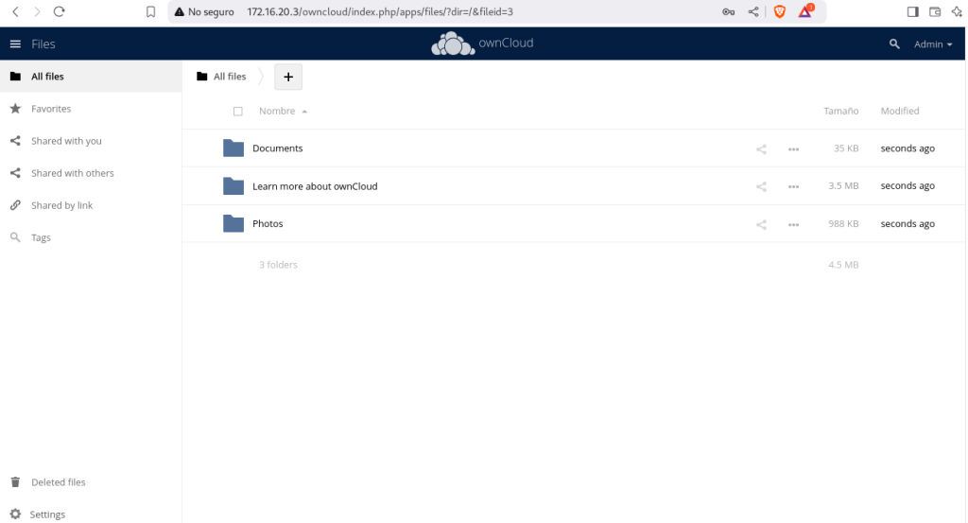Click the All files breadcrumb label
The image size is (968, 523).
pyautogui.click(x=230, y=77)
